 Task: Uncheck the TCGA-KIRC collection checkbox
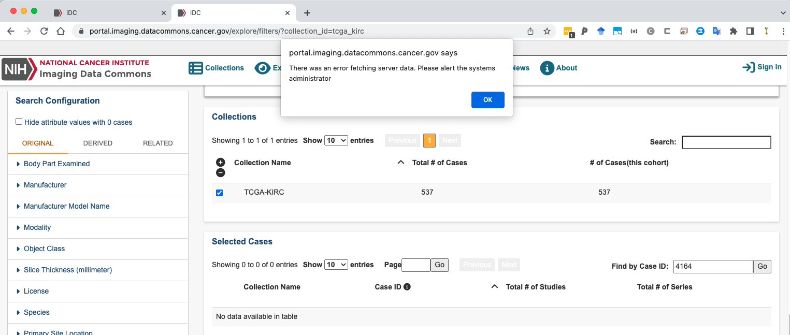(x=219, y=192)
